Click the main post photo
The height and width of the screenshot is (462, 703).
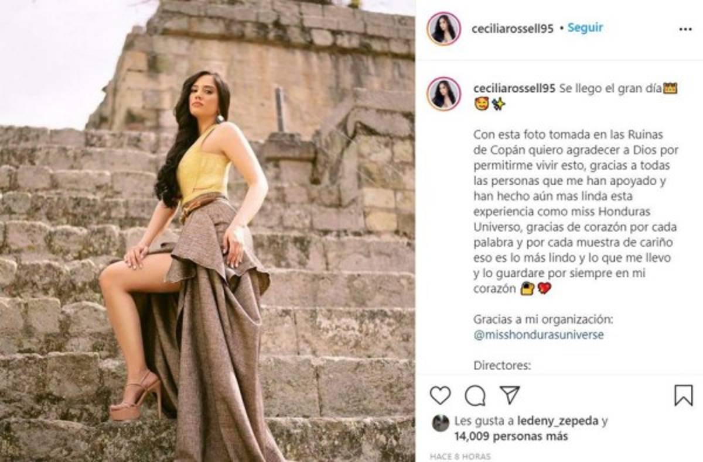[x=207, y=231]
